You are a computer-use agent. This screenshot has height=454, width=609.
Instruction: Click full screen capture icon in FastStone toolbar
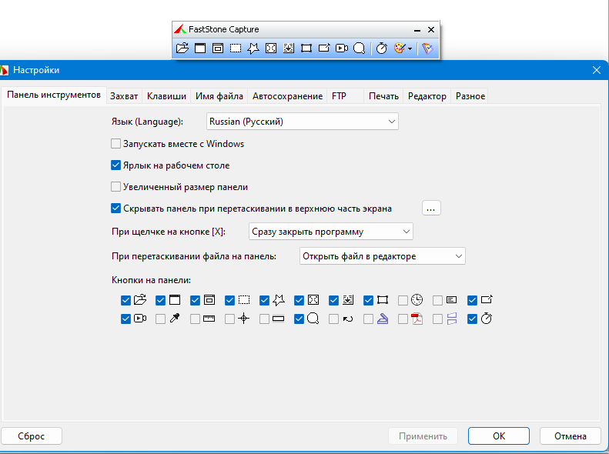(271, 48)
